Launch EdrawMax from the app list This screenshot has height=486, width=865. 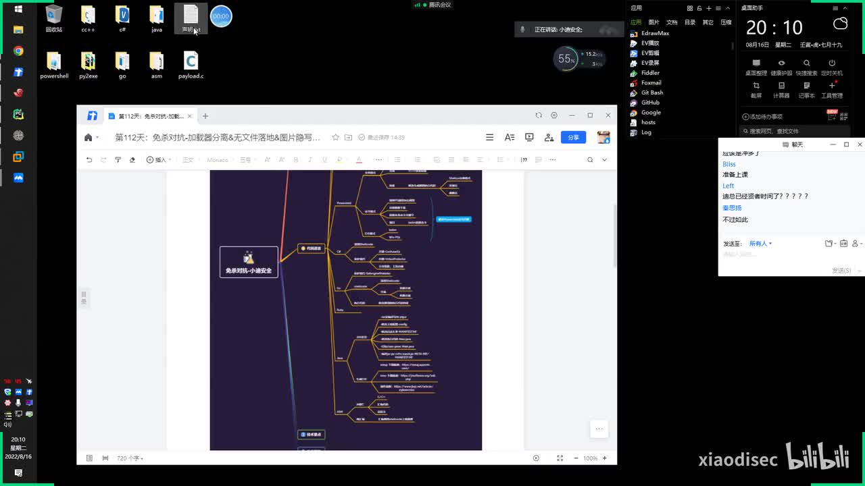(x=650, y=33)
